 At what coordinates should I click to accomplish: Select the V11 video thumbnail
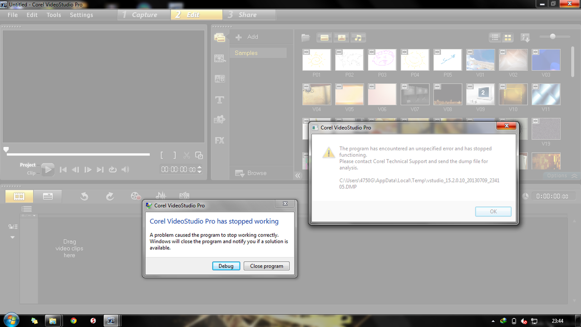[546, 94]
